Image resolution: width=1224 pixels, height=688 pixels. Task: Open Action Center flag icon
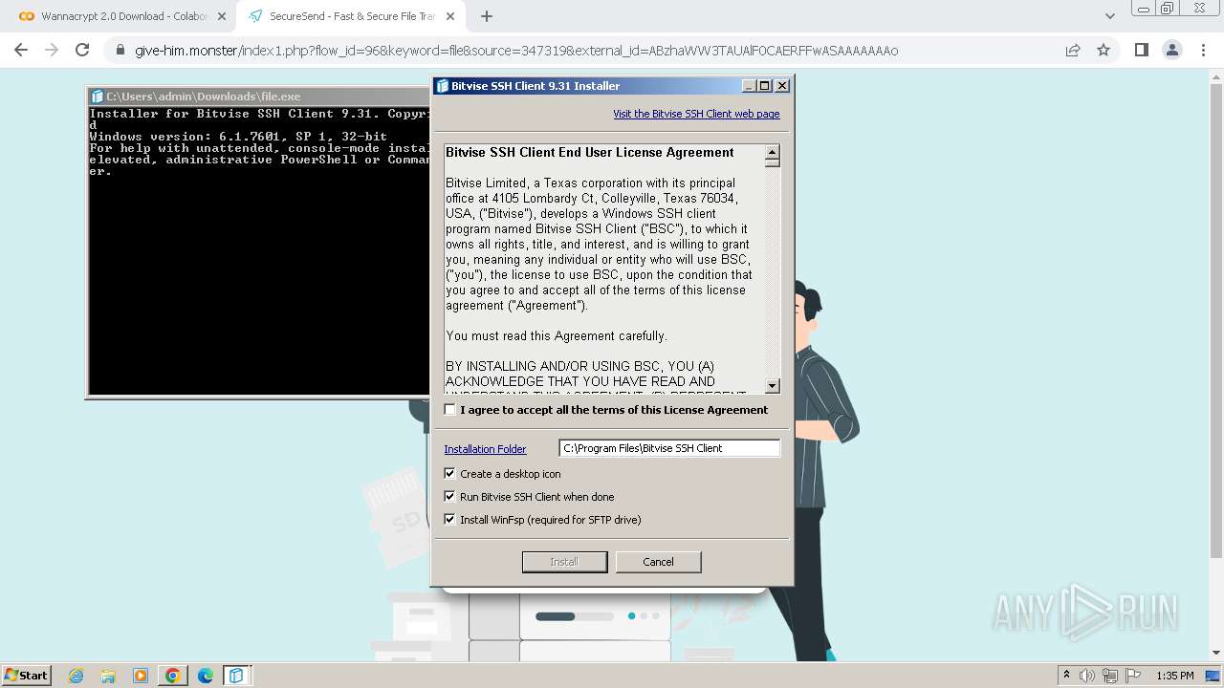point(1133,676)
